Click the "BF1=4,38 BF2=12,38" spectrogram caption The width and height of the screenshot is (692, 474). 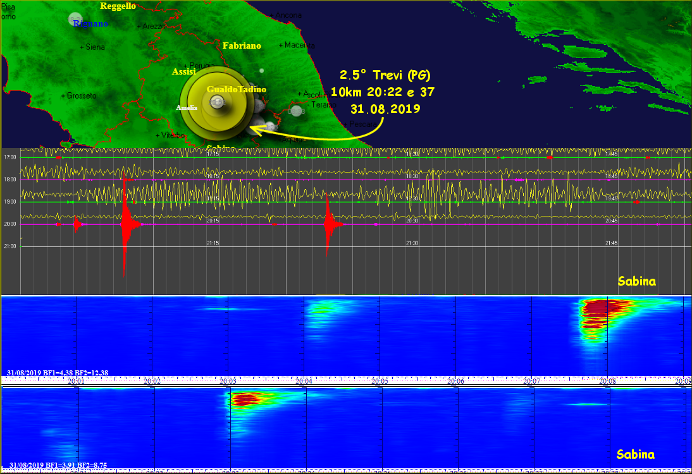pyautogui.click(x=75, y=373)
